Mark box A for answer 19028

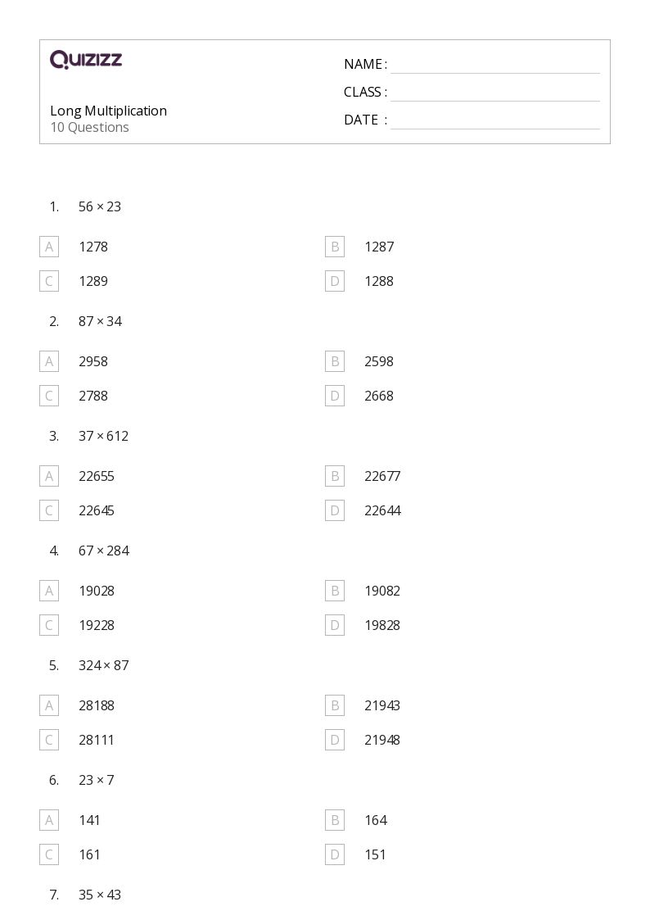click(x=49, y=591)
